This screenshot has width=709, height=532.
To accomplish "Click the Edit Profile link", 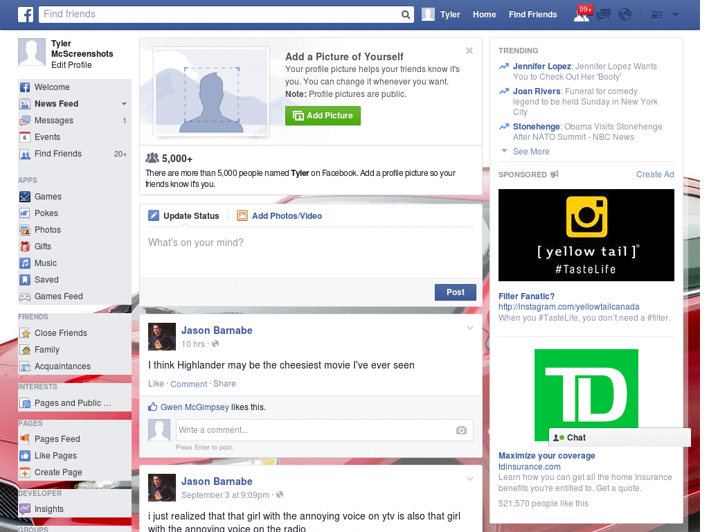I will pyautogui.click(x=71, y=65).
